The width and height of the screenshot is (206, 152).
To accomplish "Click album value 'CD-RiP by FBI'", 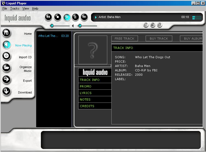I will coord(146,70).
